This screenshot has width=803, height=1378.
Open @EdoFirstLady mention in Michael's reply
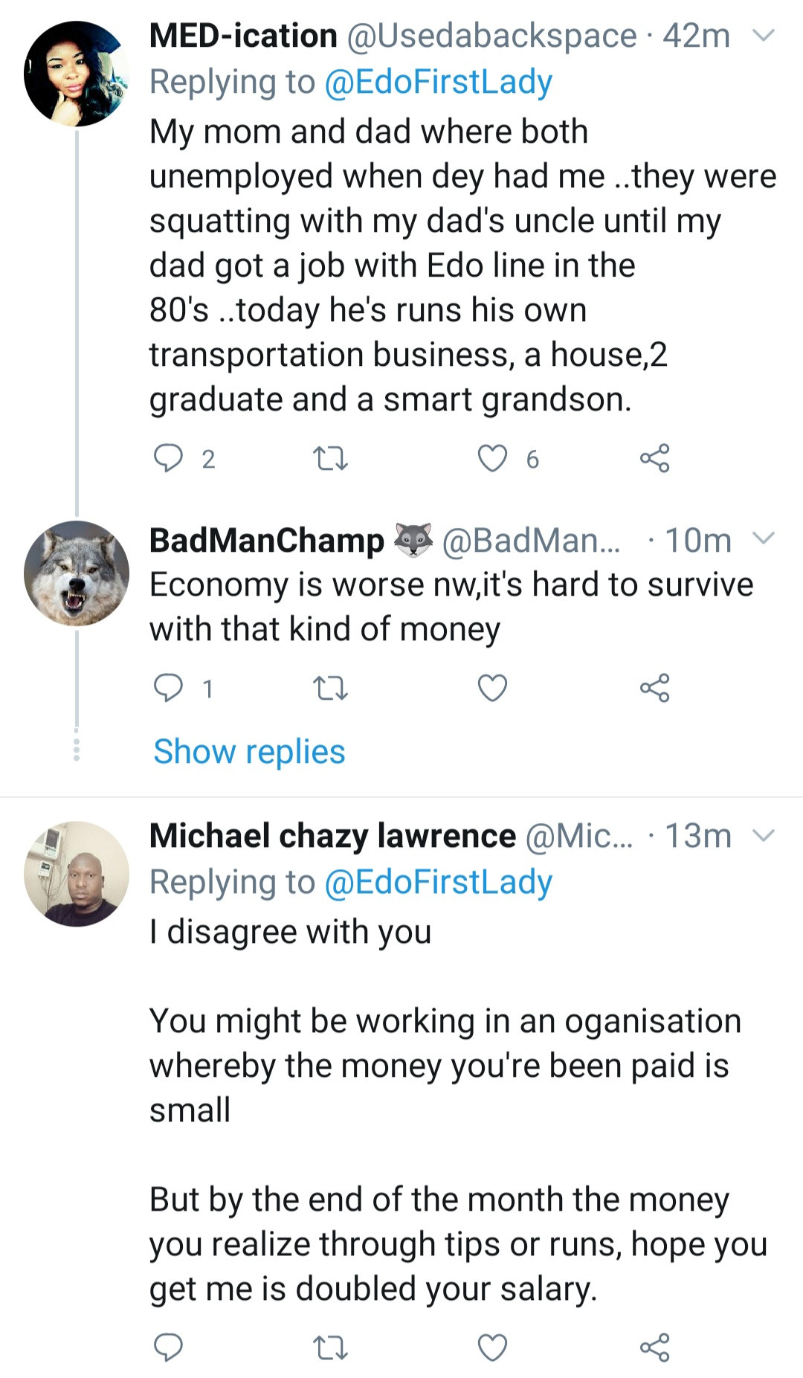coord(438,882)
